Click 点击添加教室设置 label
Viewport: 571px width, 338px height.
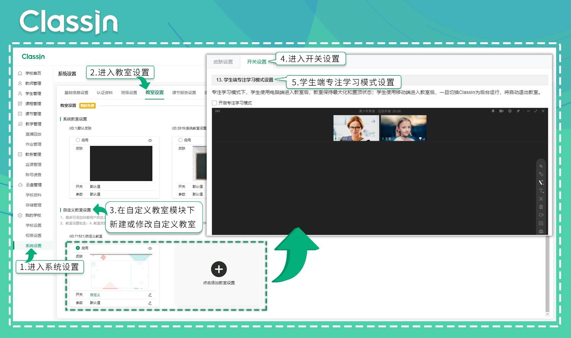(x=219, y=283)
